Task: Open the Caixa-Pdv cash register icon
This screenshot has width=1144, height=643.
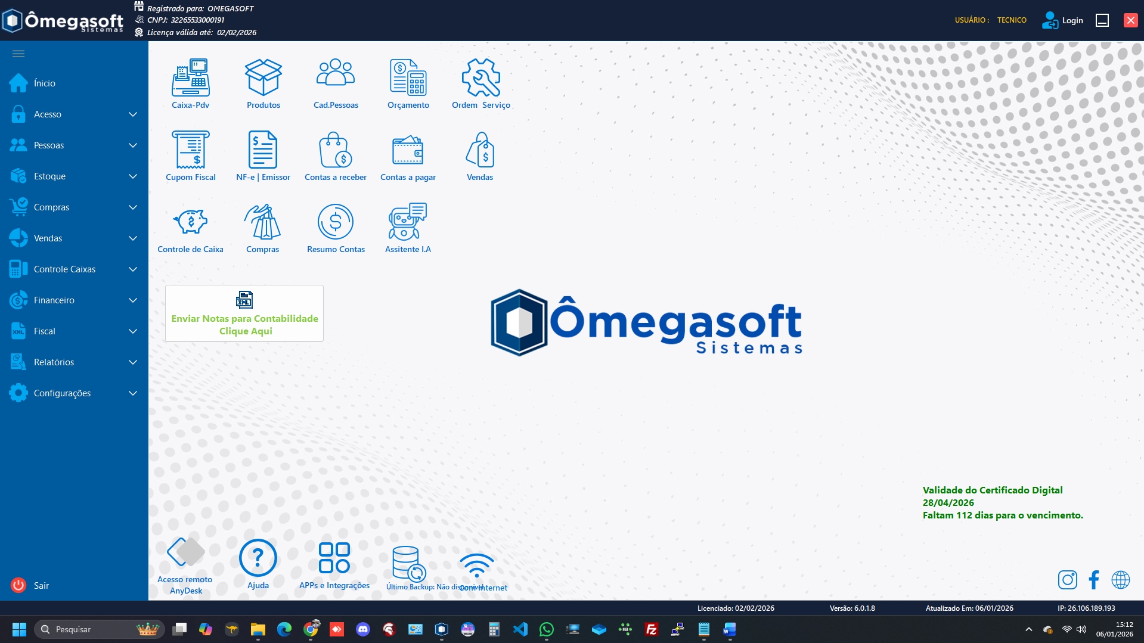Action: (x=191, y=77)
